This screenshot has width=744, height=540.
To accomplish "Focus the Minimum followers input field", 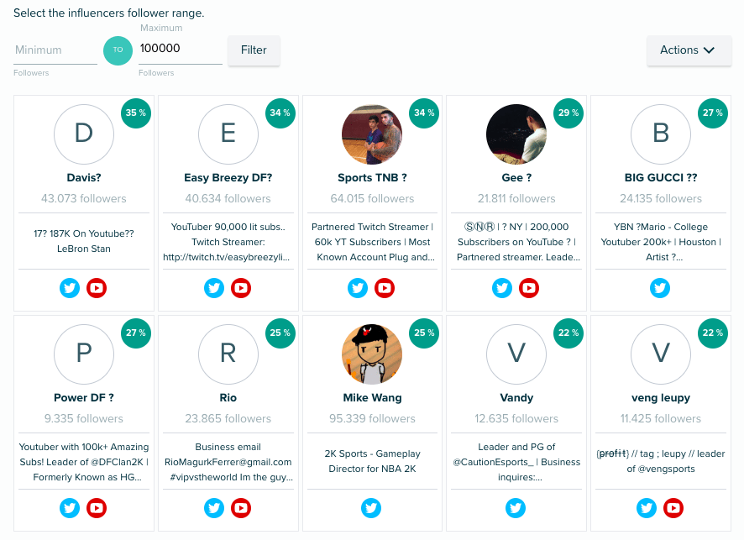I will (55, 50).
